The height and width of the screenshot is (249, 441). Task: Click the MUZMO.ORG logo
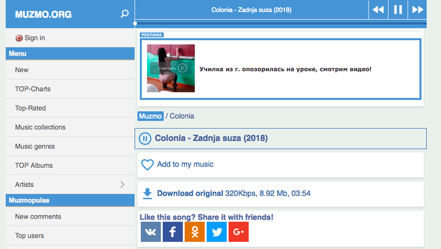pos(43,14)
